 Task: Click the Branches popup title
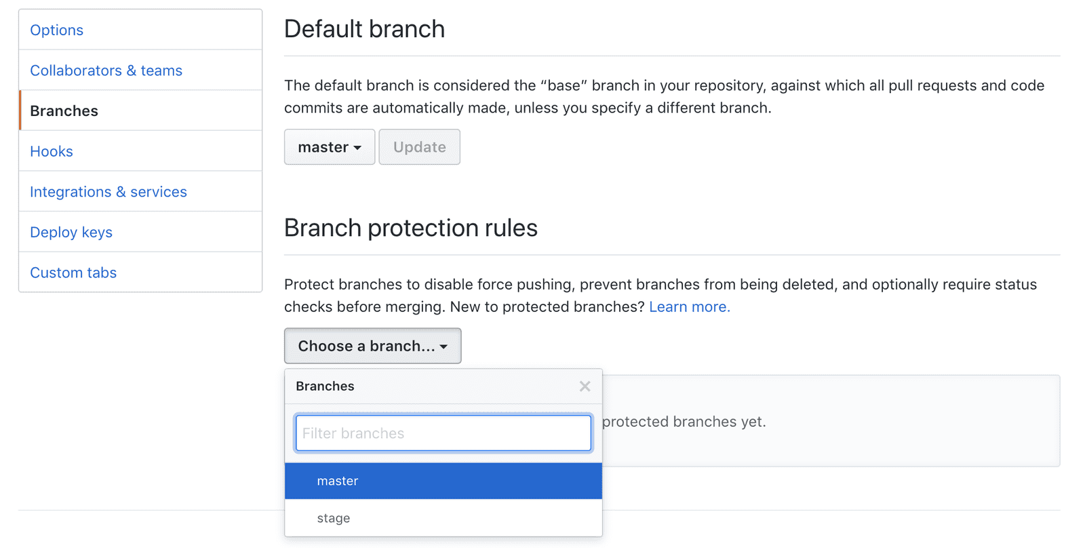pos(324,386)
